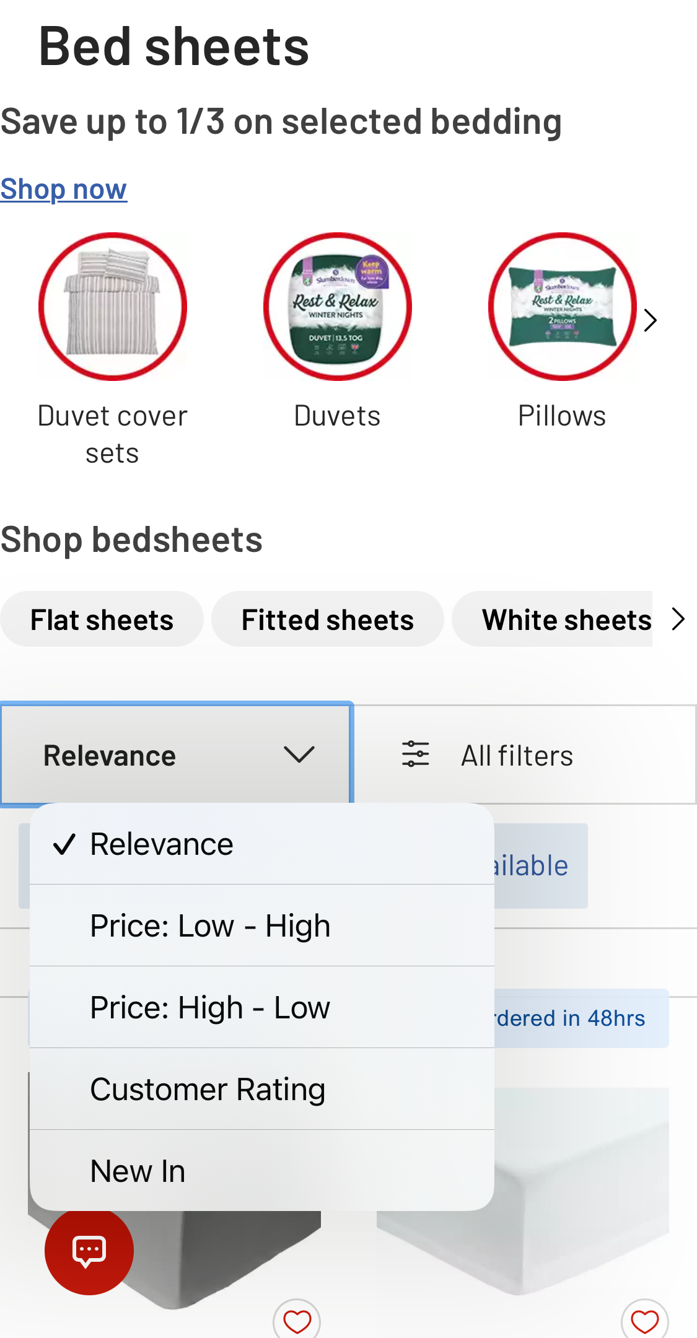This screenshot has width=697, height=1338.
Task: Sort products by New In
Action: 138,1170
